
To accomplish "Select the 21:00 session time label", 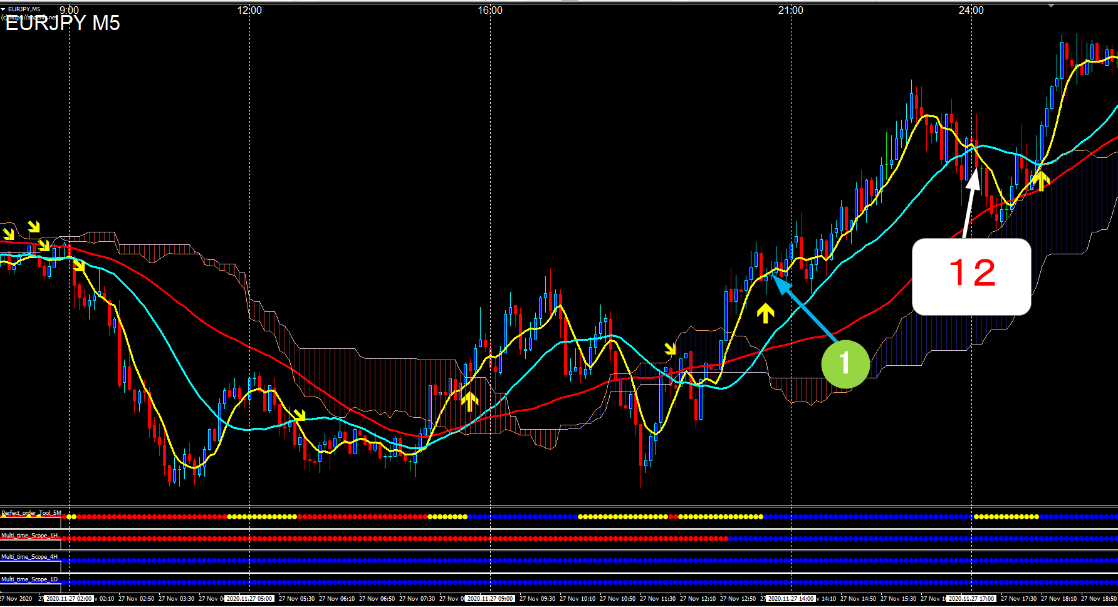I will (x=791, y=10).
